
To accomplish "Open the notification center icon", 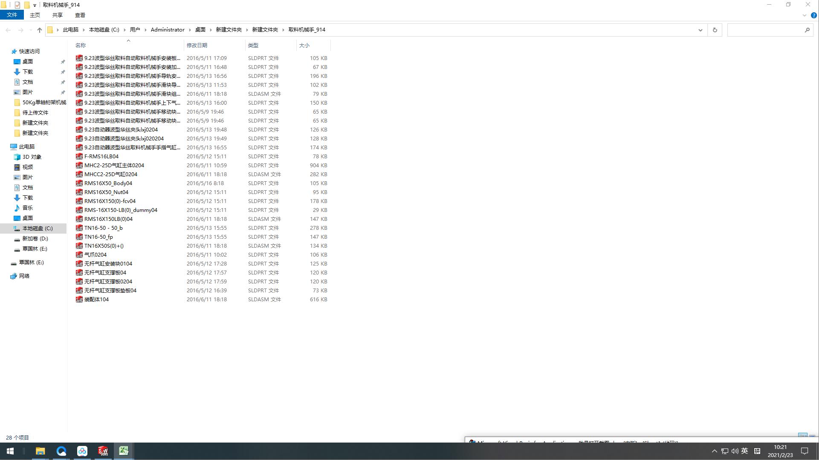I will [805, 451].
